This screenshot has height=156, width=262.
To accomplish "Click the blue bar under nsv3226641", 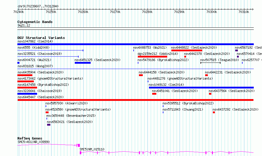I will tap(27, 94).
